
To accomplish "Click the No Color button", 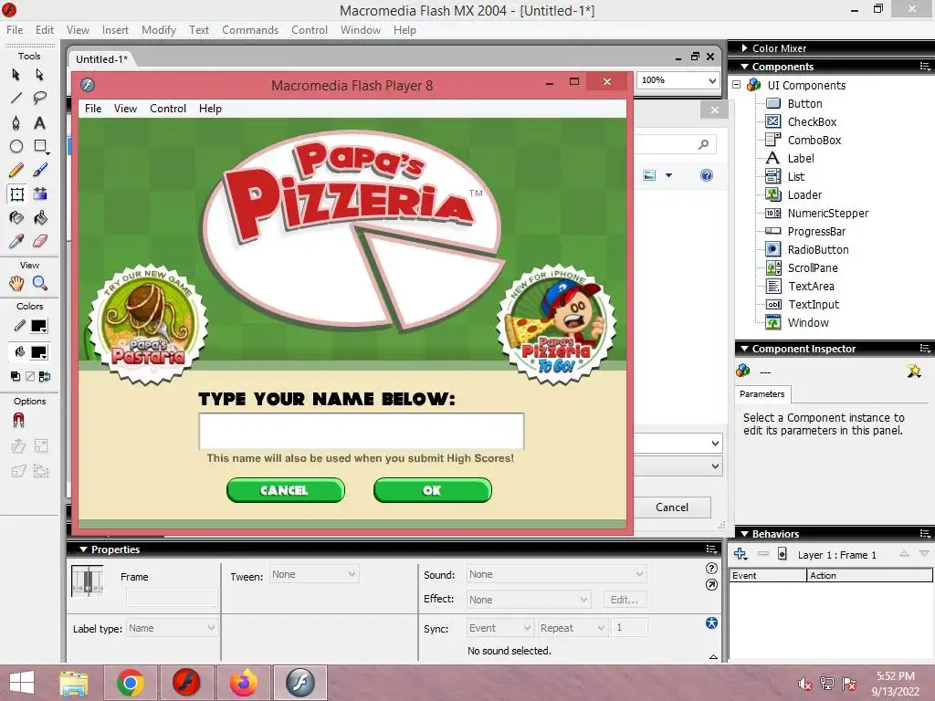I will coord(30,376).
